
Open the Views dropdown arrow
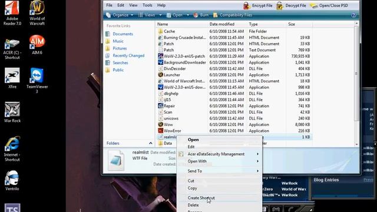(160, 15)
